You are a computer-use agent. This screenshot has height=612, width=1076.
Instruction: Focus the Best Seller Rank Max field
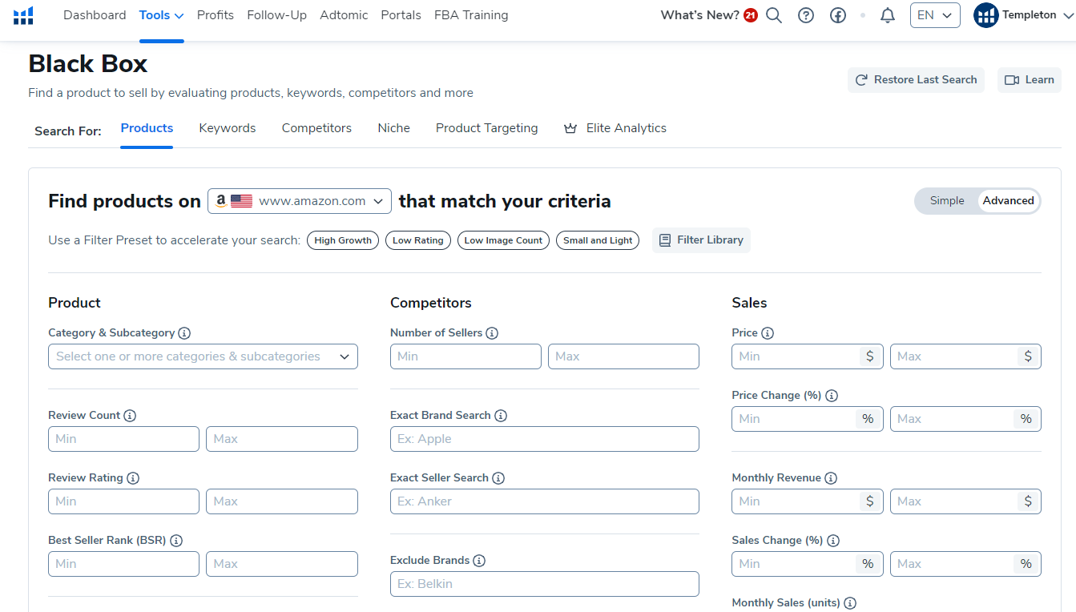tap(282, 564)
